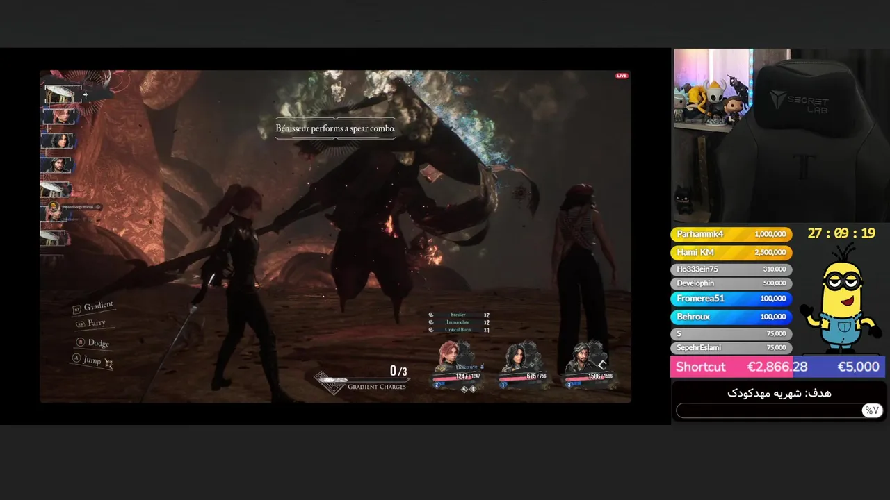Click the webcam feed panel

[781, 135]
